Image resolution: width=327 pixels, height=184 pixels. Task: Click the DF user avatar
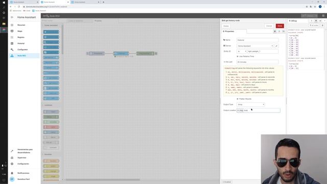click(x=12, y=179)
